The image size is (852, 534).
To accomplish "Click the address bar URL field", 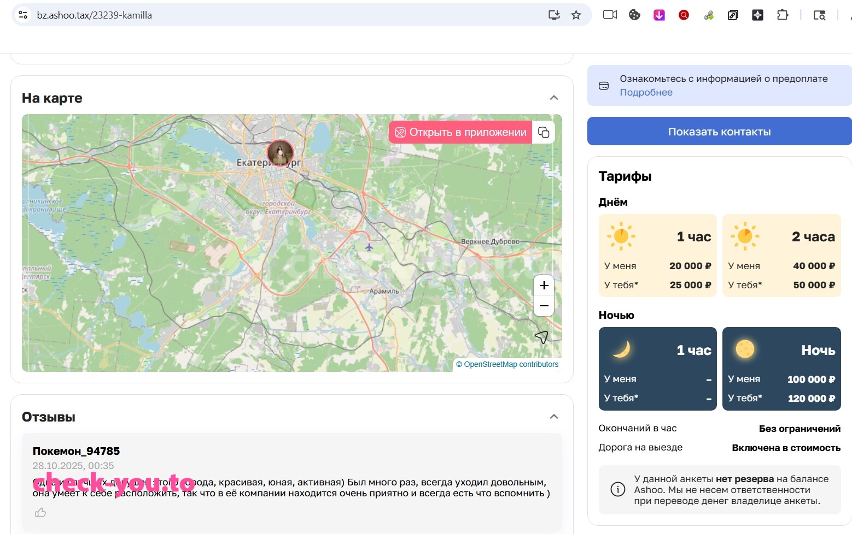I will tap(290, 15).
